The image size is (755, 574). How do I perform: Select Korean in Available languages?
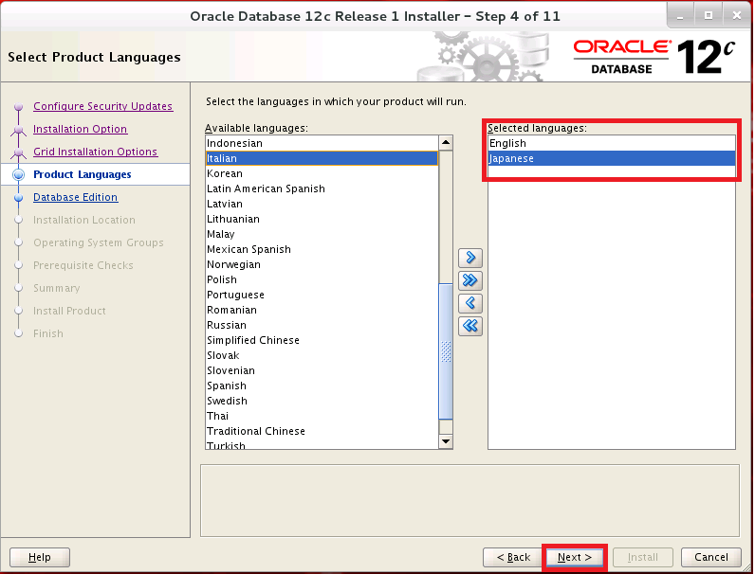[322, 173]
